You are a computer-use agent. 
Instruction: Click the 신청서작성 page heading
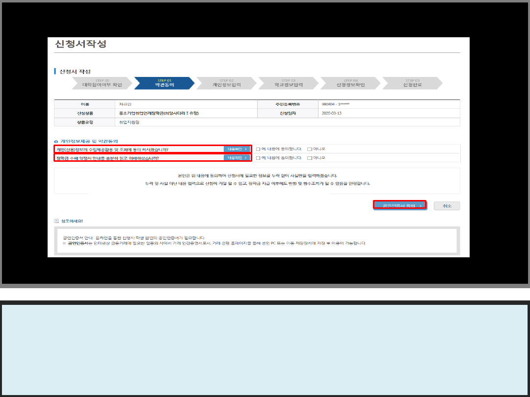[80, 44]
